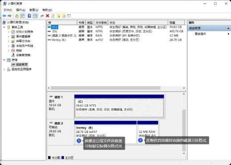Open properties via the checkmark sheet icon
Image resolution: width=231 pixels, height=165 pixels.
pyautogui.click(x=53, y=16)
